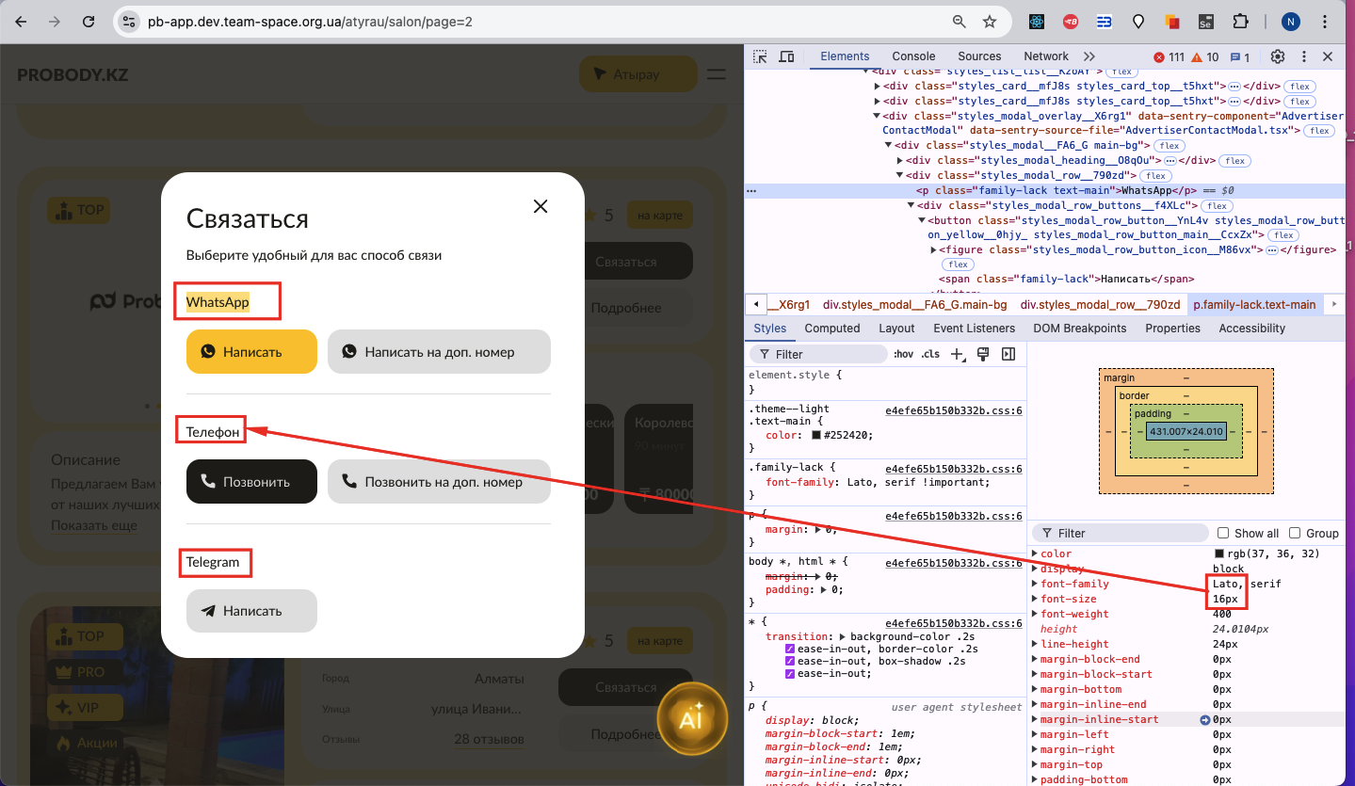
Task: Show more DevTools tabs via the double chevron
Action: click(x=1089, y=56)
